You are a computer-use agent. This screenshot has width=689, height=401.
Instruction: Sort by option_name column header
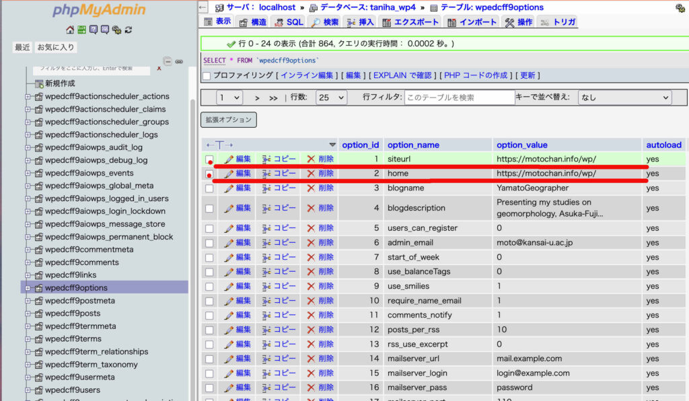(x=413, y=145)
